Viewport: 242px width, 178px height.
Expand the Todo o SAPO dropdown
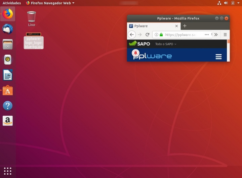[x=166, y=44]
